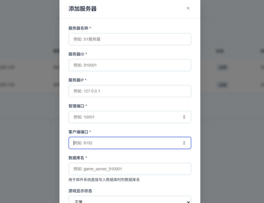Decrement the 管理端口 value with the down stepper
264x203 pixels.
(x=184, y=118)
